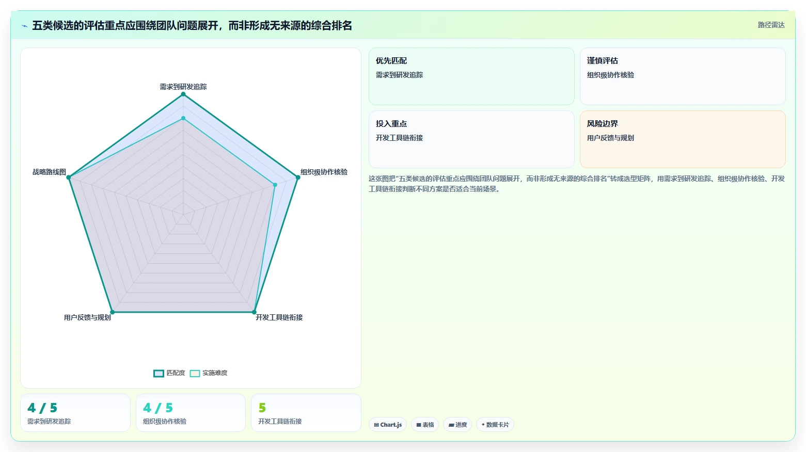Click the square icon in the 表格 chip
806x452 pixels.
419,425
